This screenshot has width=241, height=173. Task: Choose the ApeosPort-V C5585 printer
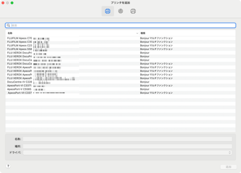tap(120, 89)
